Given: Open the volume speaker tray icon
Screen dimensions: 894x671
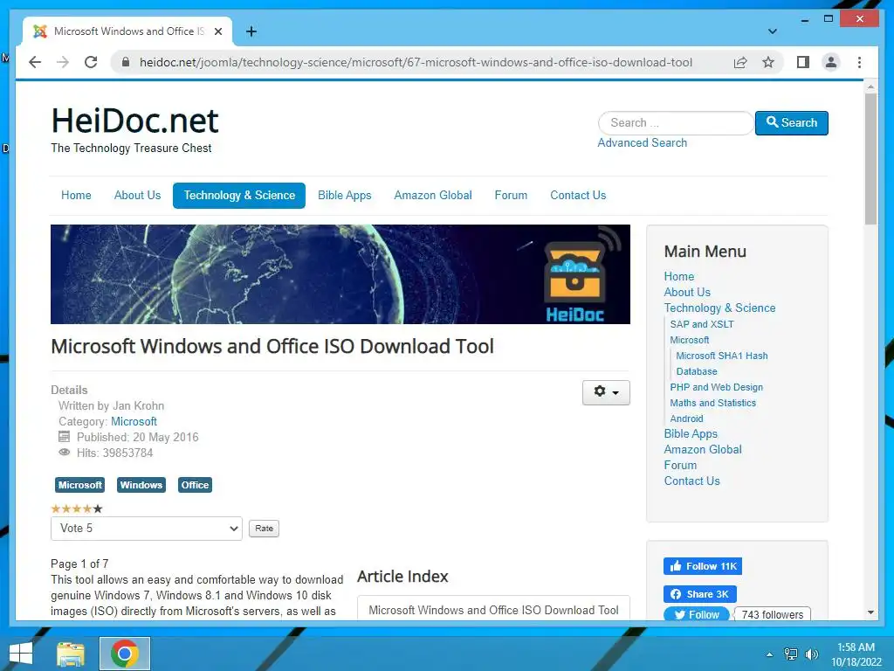Looking at the screenshot, I should pyautogui.click(x=811, y=654).
